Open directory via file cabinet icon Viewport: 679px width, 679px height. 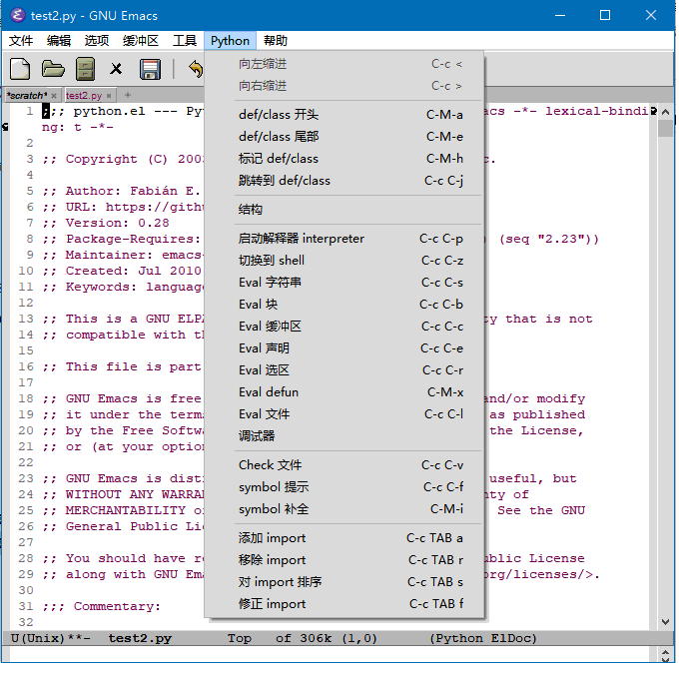[x=85, y=69]
